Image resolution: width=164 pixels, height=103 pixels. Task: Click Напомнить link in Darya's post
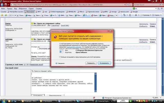click(x=144, y=24)
